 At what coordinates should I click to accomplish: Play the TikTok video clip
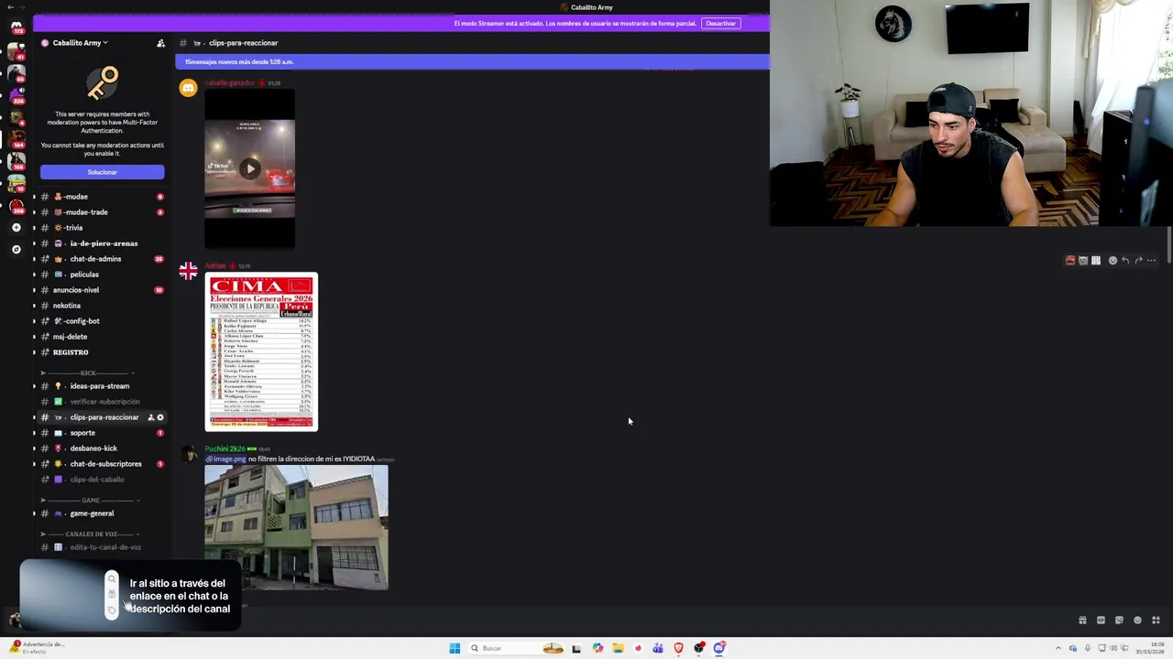click(249, 168)
